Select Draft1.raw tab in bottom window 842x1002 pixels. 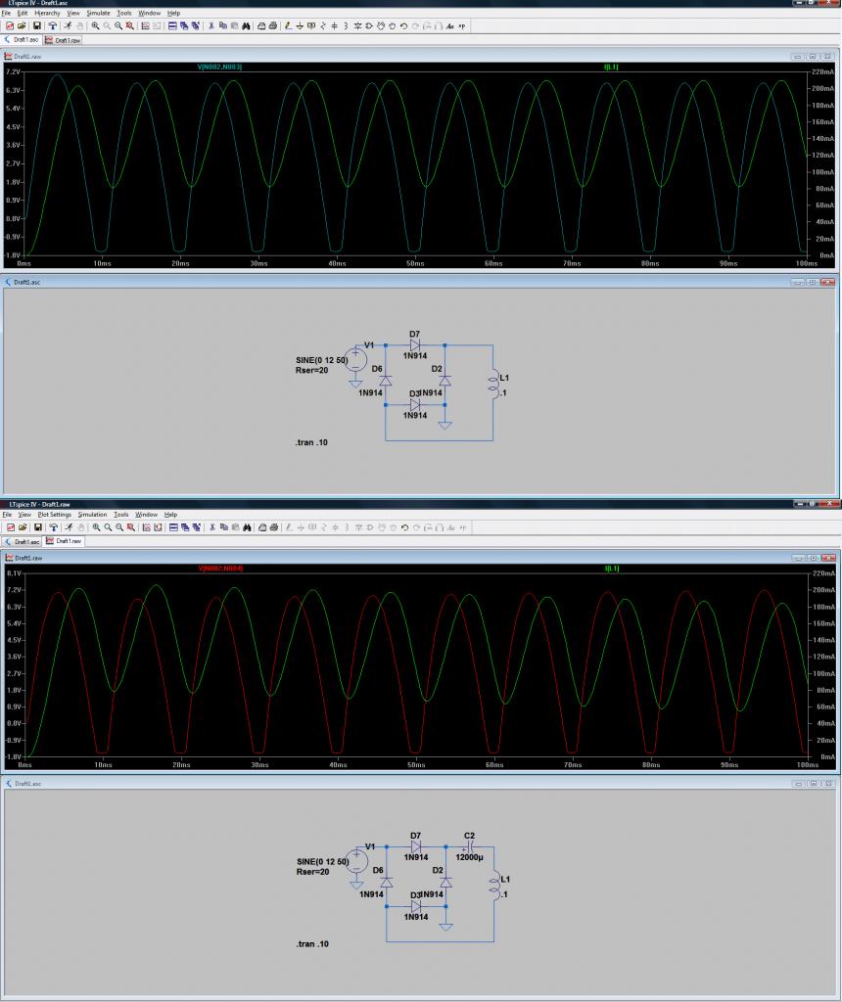(64, 540)
